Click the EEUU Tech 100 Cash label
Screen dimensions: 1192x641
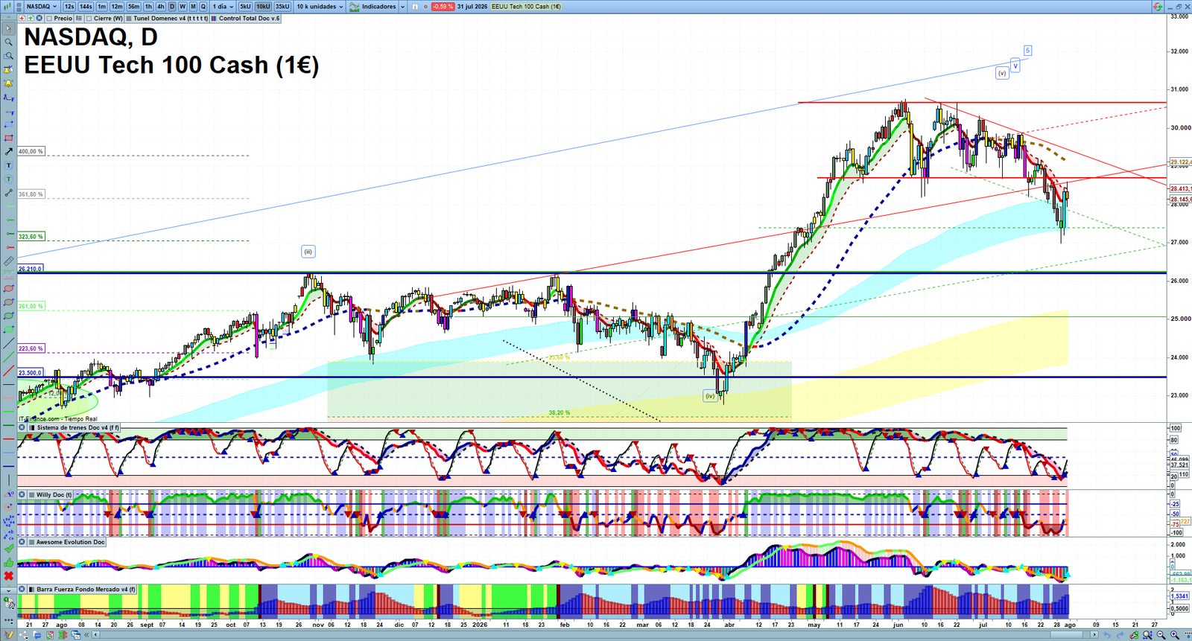[x=526, y=7]
